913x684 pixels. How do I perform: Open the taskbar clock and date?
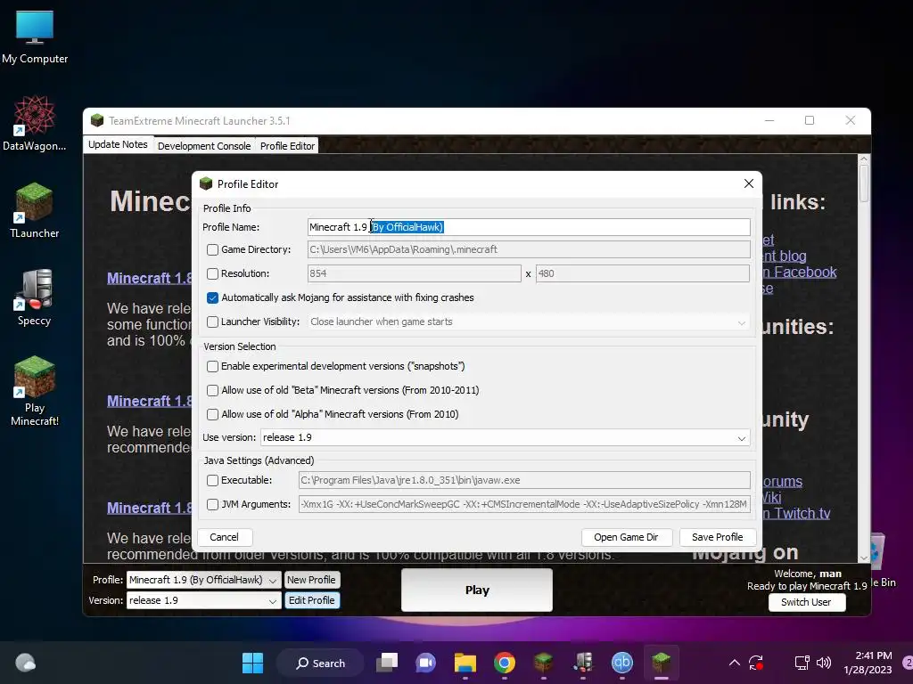point(868,663)
